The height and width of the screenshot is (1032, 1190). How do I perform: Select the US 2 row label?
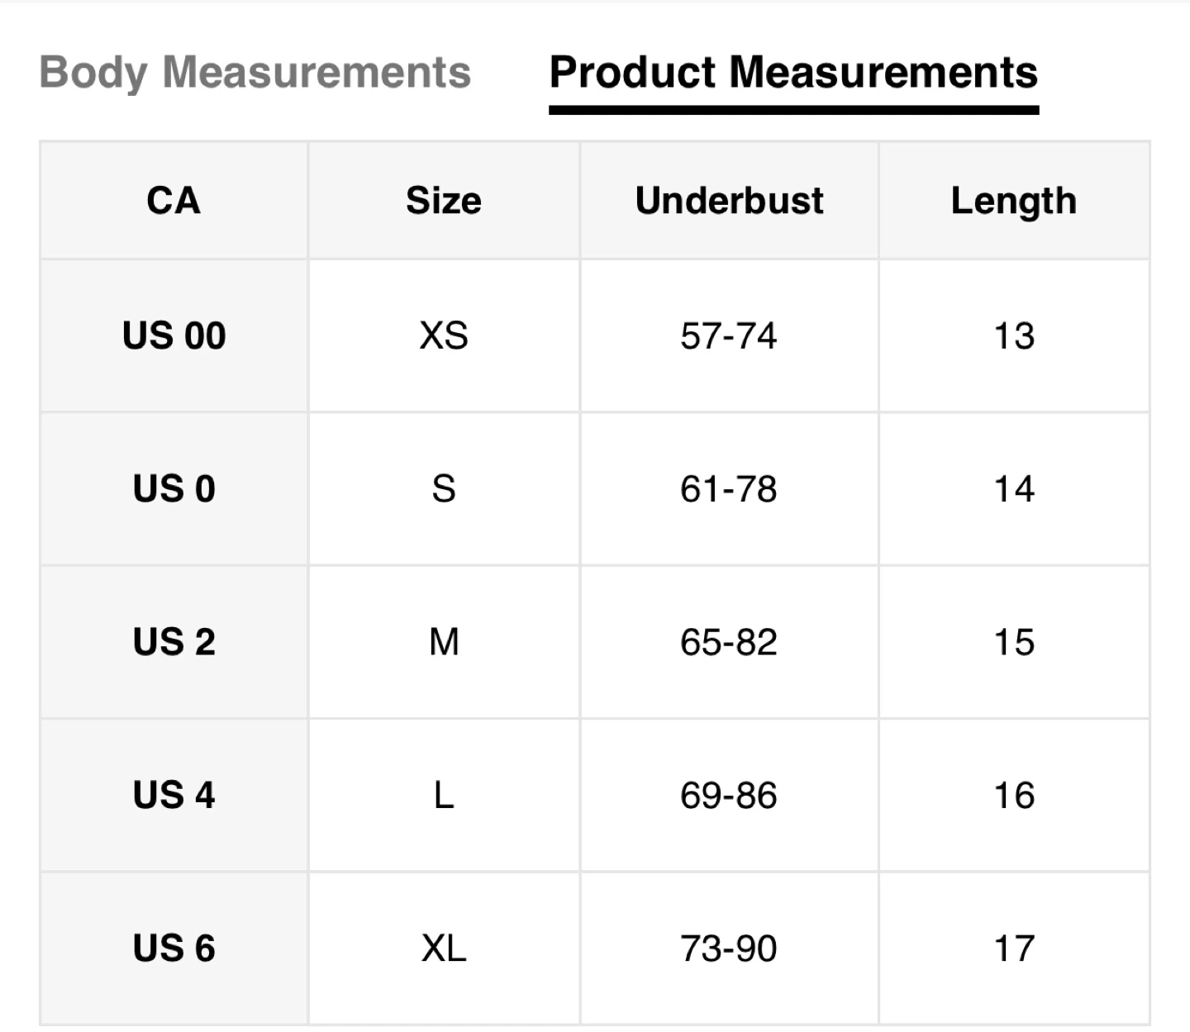point(174,642)
